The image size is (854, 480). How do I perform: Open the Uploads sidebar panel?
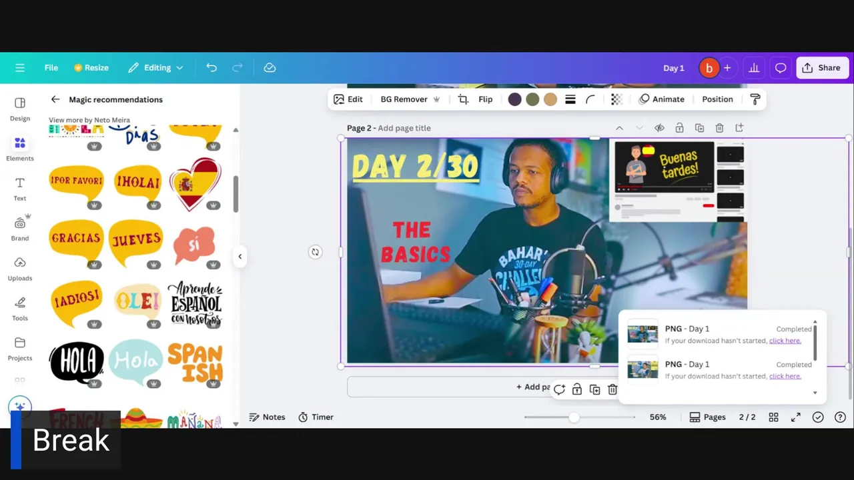click(x=20, y=269)
